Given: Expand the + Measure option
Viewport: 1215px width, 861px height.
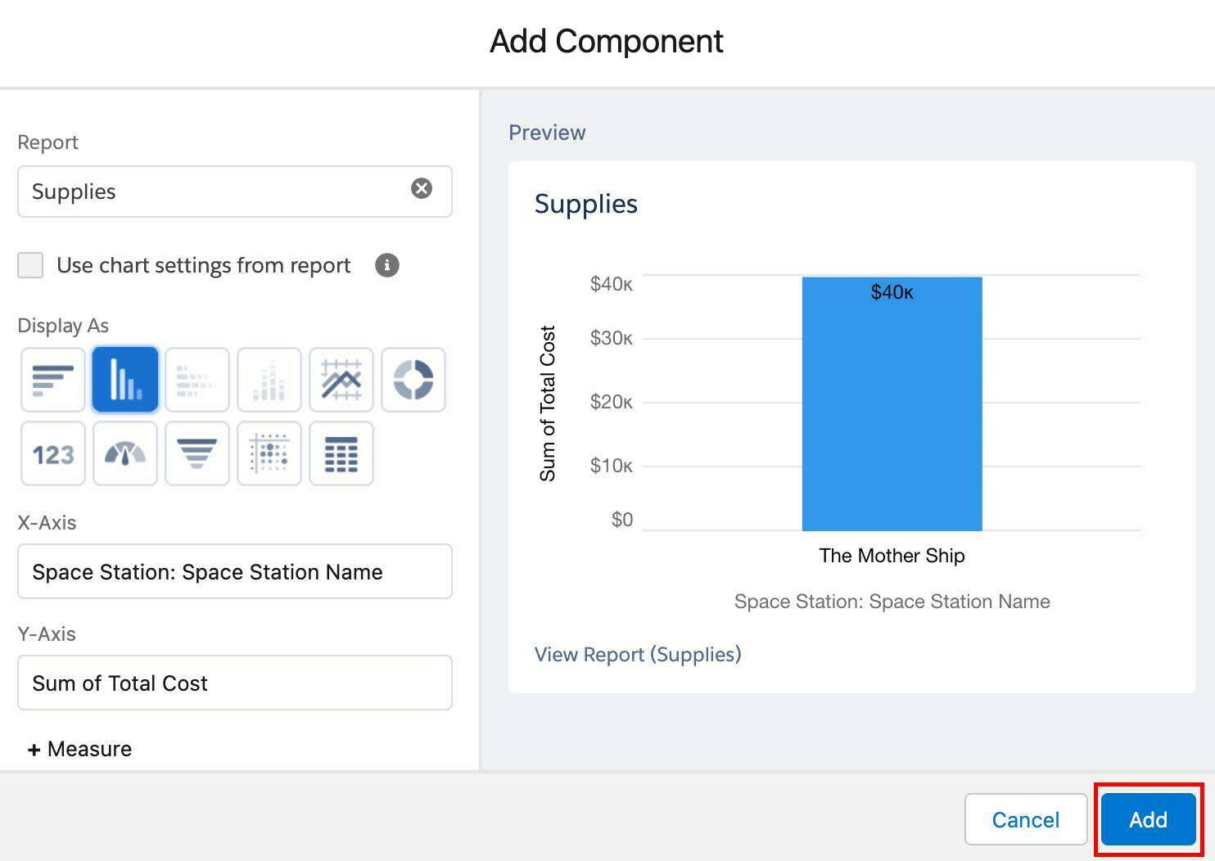Looking at the screenshot, I should pos(80,749).
